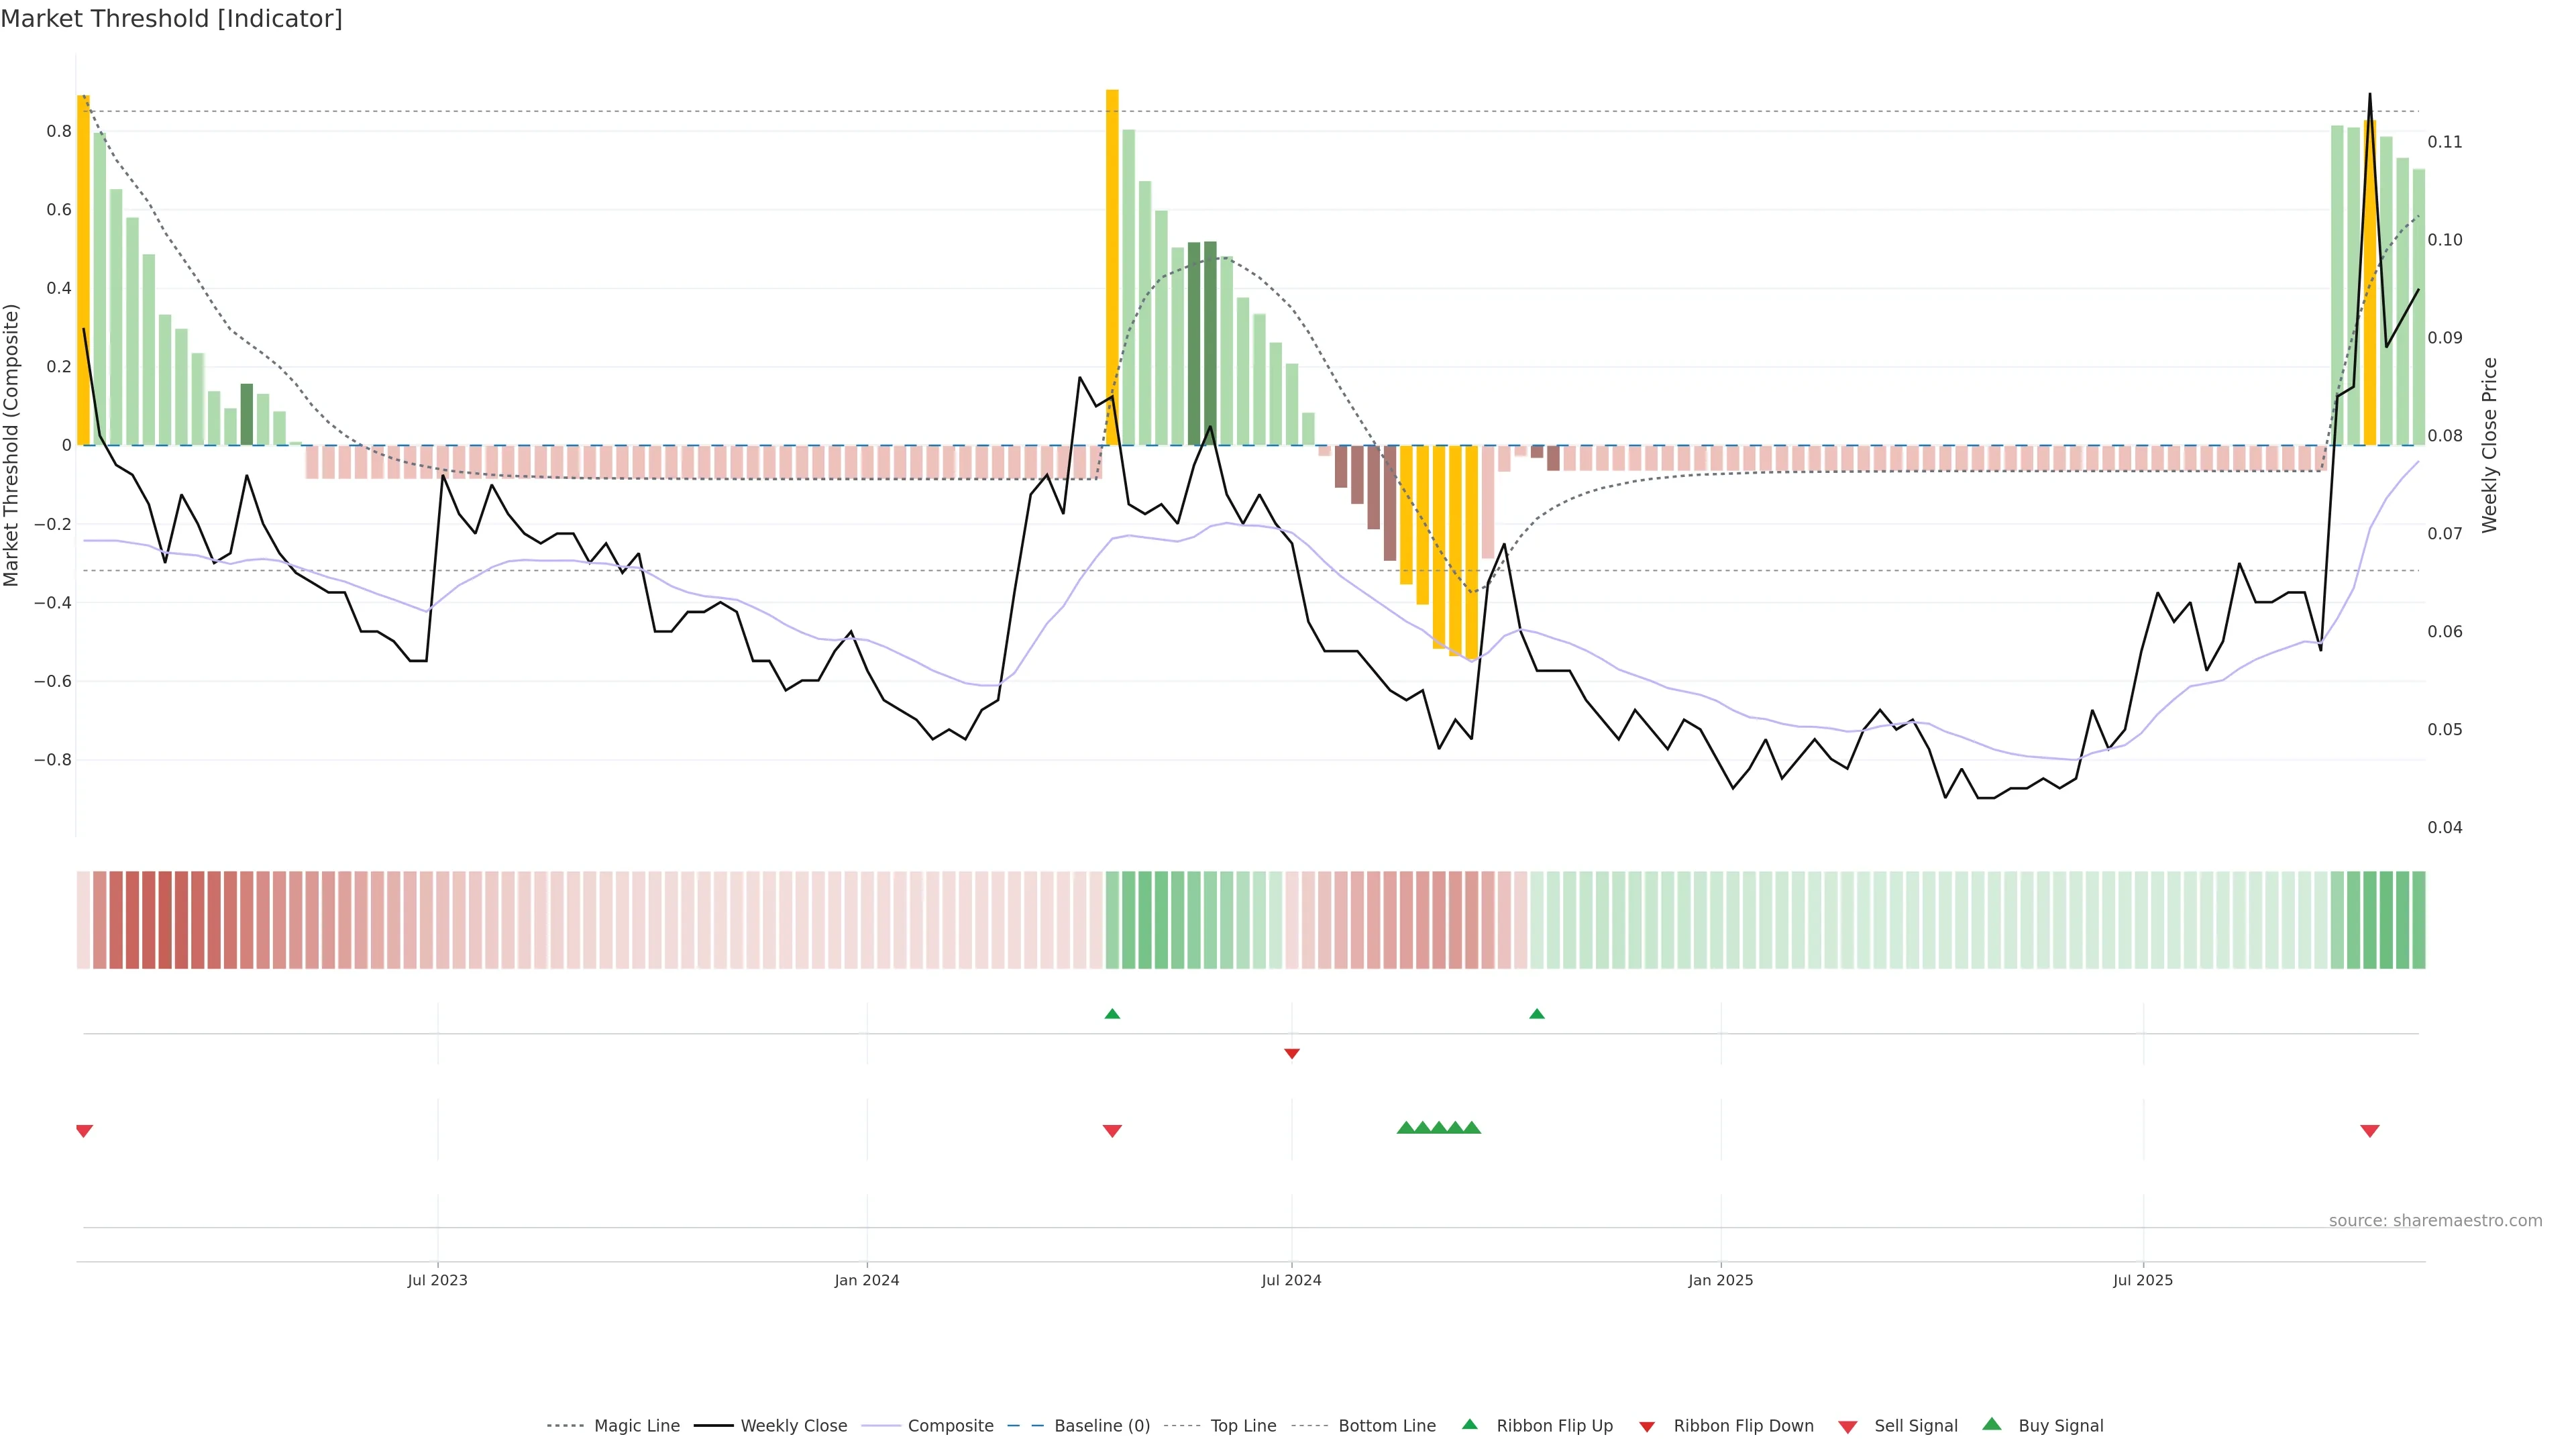
Task: Click the Market Threshold [Indicator] title
Action: click(x=171, y=19)
